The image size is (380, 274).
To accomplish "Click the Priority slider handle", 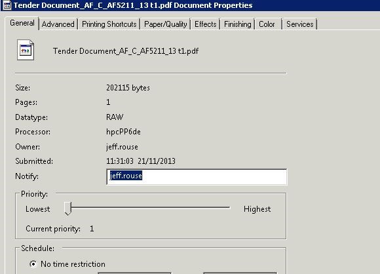I will pyautogui.click(x=68, y=208).
